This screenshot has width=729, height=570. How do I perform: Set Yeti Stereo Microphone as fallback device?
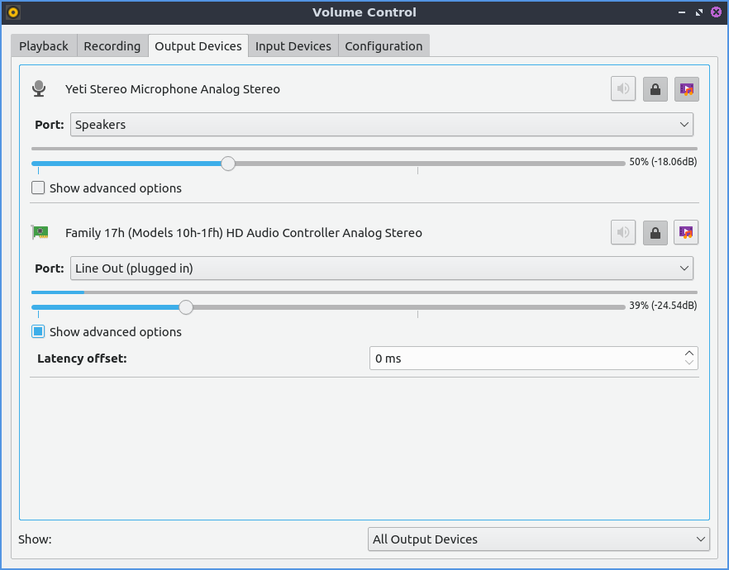tap(686, 89)
